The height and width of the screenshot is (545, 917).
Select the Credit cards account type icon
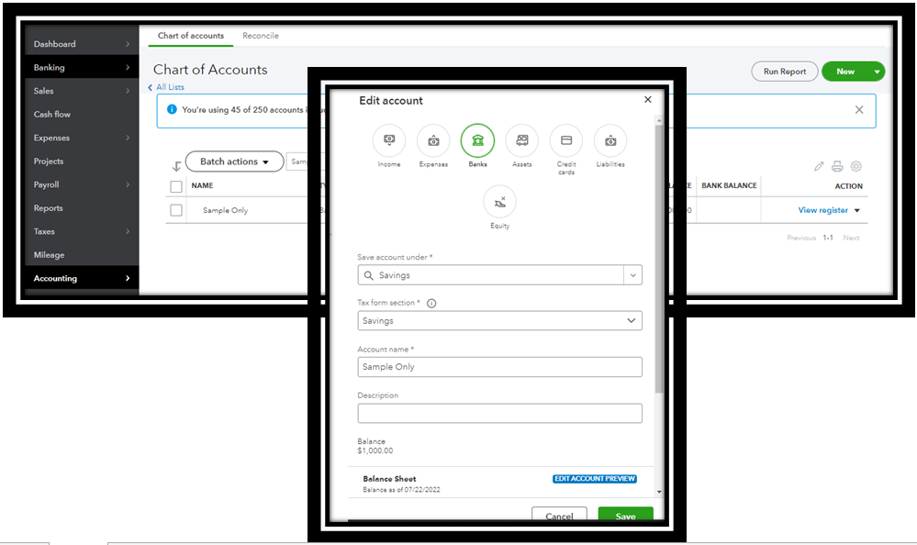click(x=566, y=140)
